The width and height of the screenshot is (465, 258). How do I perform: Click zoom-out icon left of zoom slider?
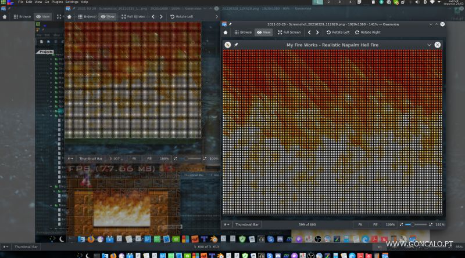click(401, 224)
